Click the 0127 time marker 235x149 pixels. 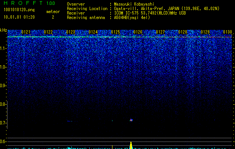pyautogui.click(x=160, y=32)
